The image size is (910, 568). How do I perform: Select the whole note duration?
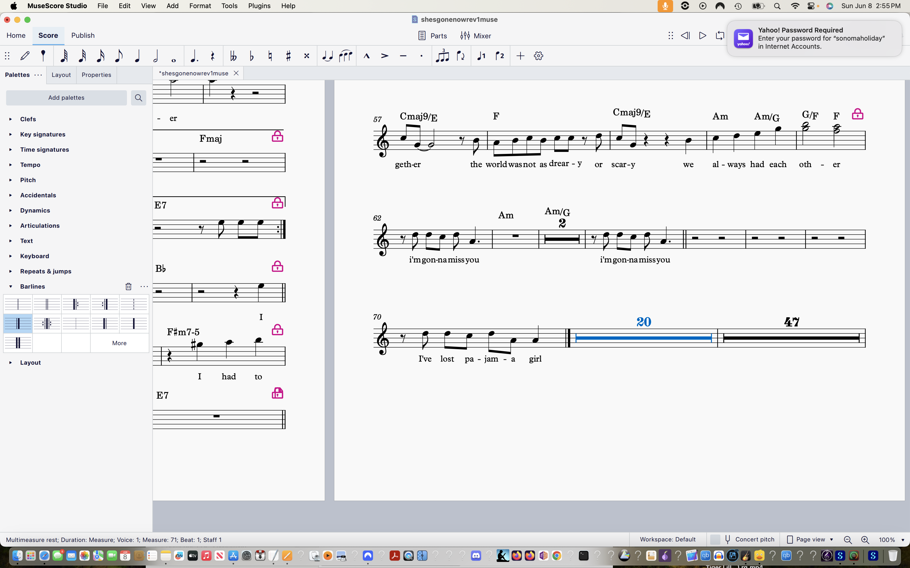coord(173,60)
